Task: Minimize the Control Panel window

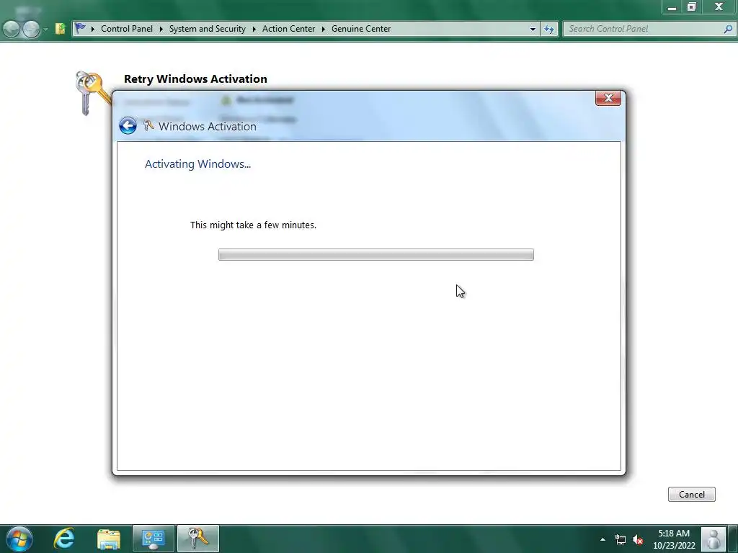Action: [x=672, y=7]
